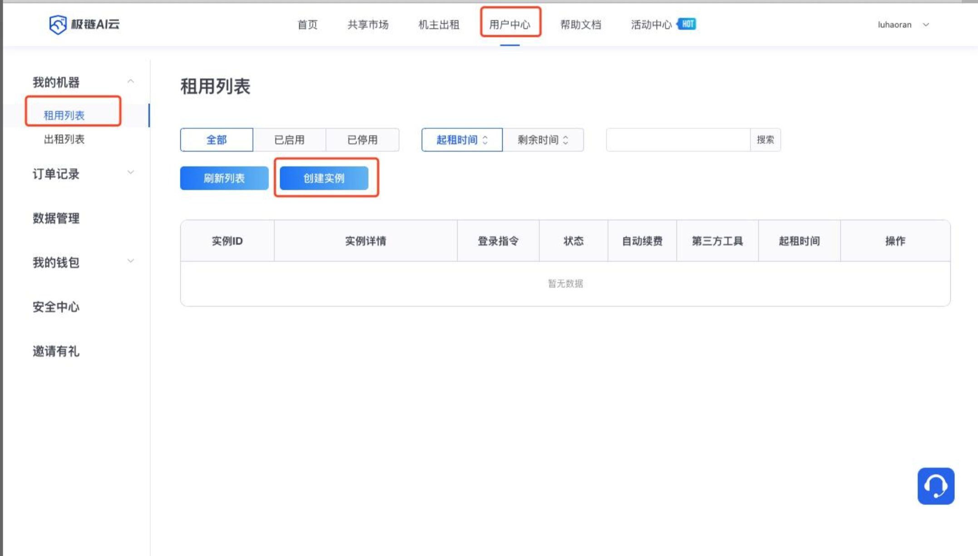This screenshot has width=978, height=556.
Task: Select the 全部 filter tab
Action: pos(217,140)
